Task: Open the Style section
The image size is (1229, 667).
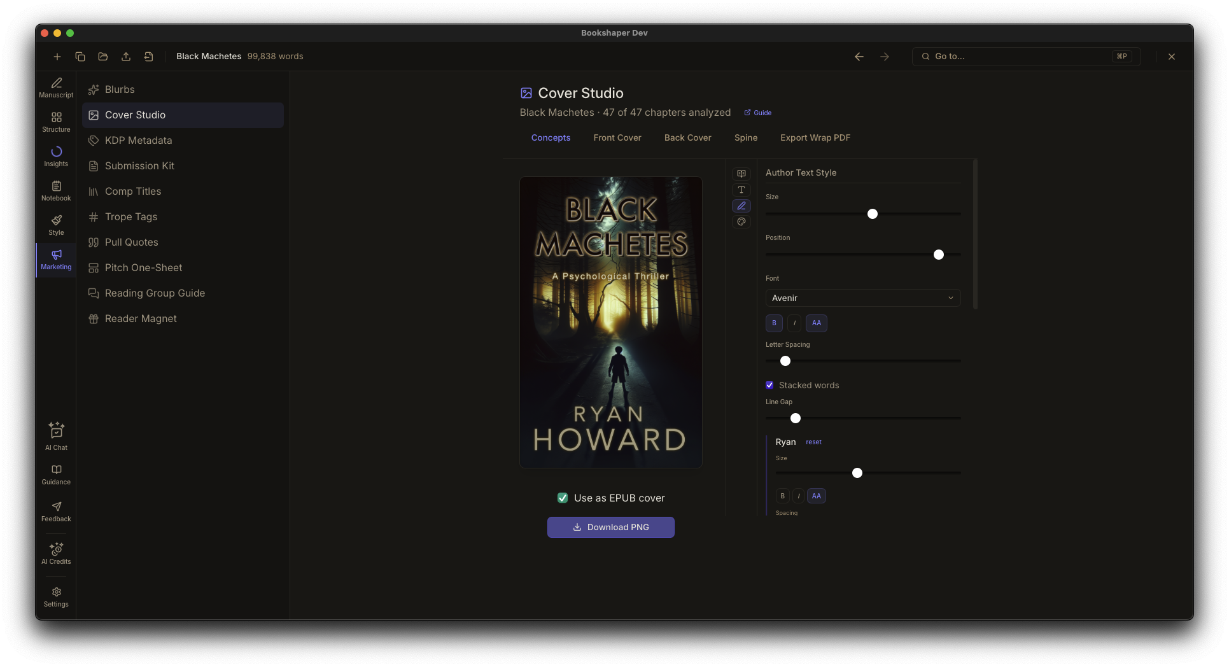Action: [56, 225]
